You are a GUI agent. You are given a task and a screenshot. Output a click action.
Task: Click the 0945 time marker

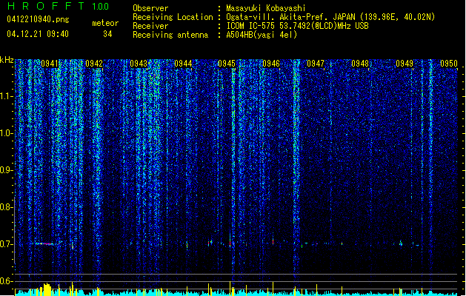point(227,64)
